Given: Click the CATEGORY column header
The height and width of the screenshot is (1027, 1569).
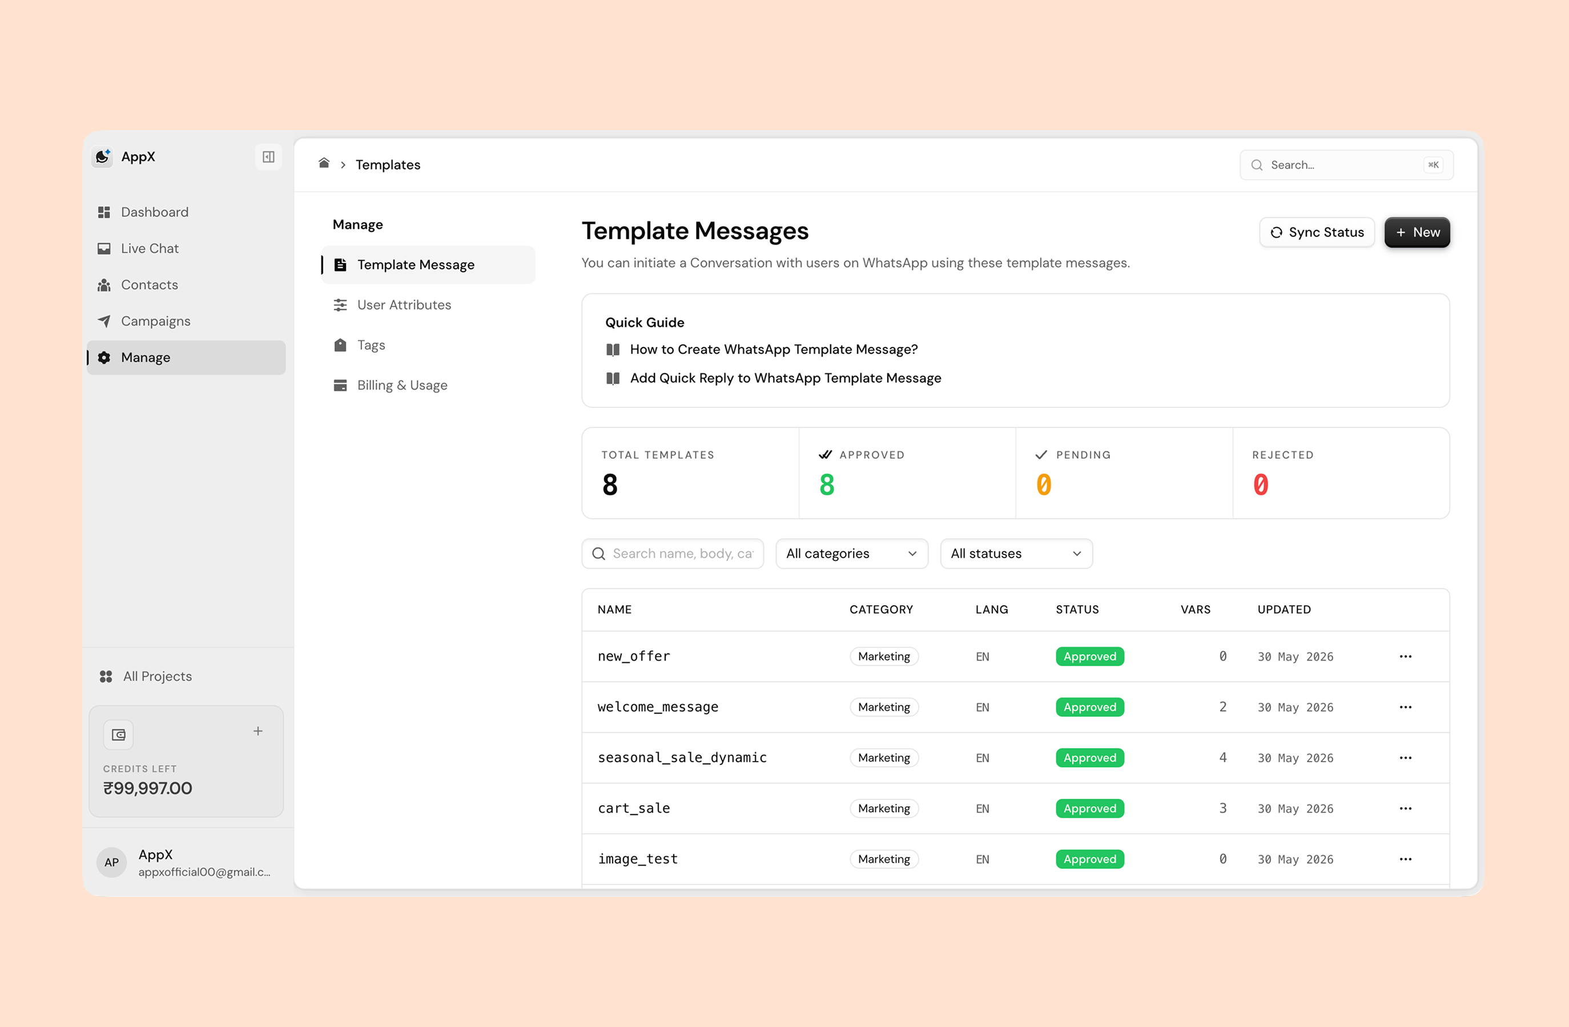Looking at the screenshot, I should (x=881, y=609).
